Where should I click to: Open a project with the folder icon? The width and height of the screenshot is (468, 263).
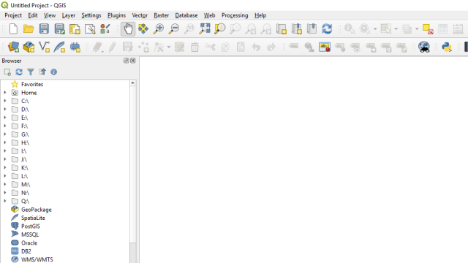point(29,29)
